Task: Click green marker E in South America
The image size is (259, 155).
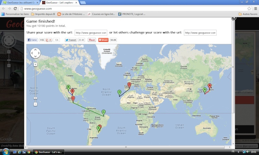Action: 99,129
